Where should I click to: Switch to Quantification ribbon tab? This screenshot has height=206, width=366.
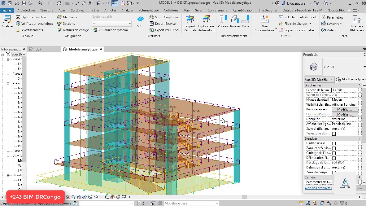tap(243, 10)
